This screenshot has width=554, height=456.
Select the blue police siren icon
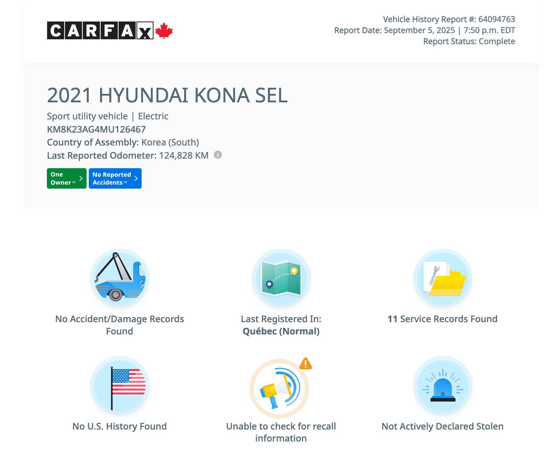[x=443, y=386]
